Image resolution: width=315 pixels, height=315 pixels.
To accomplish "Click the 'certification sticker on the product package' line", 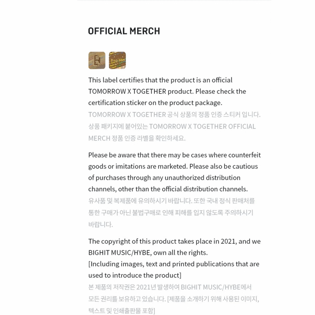I will pyautogui.click(x=155, y=103).
